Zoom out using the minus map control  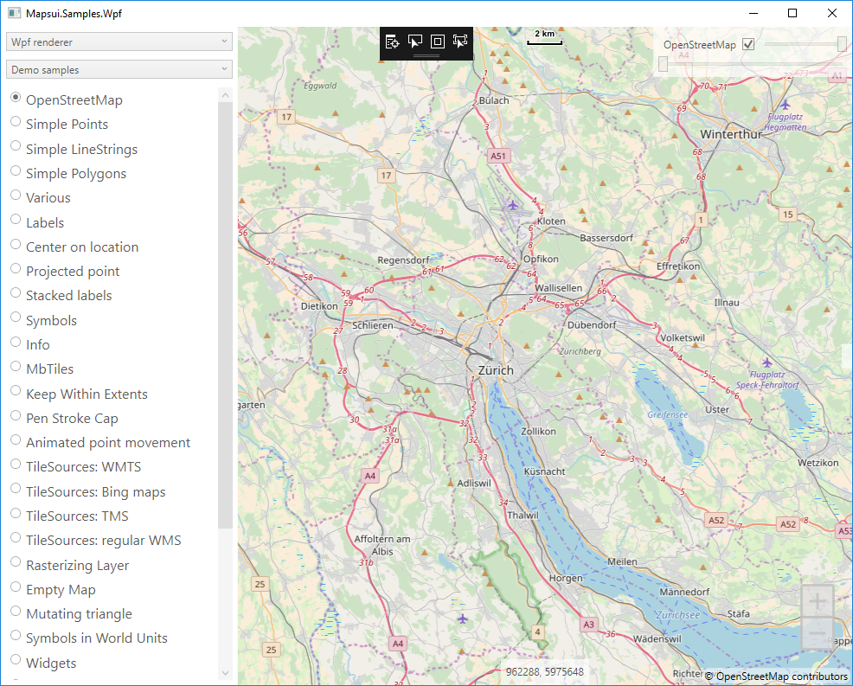click(817, 632)
